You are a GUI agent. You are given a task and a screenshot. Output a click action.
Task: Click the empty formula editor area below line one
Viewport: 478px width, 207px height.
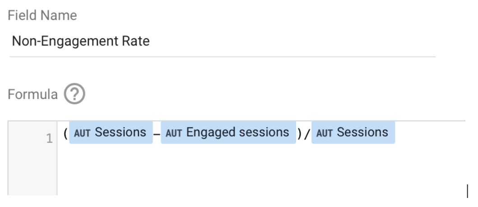261,170
